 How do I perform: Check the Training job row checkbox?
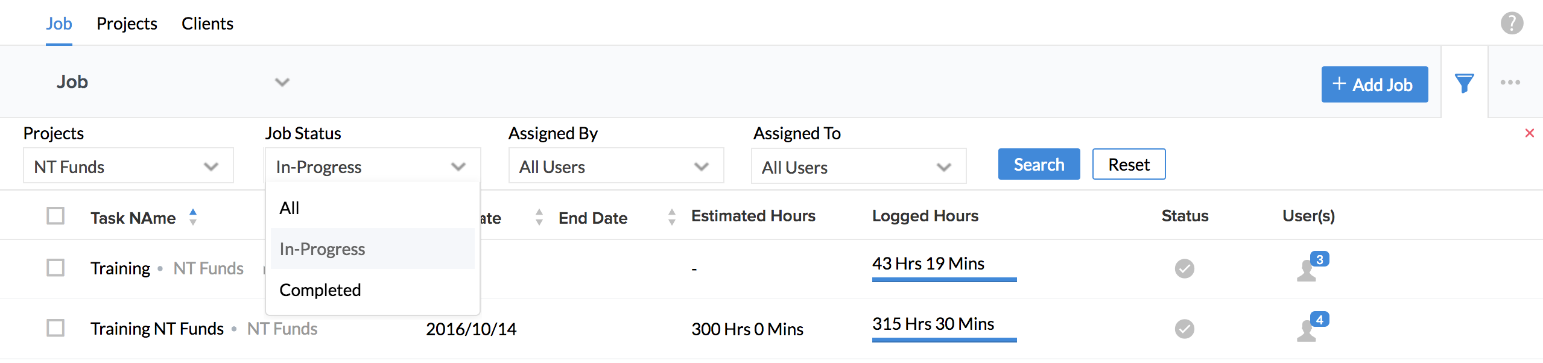(55, 268)
